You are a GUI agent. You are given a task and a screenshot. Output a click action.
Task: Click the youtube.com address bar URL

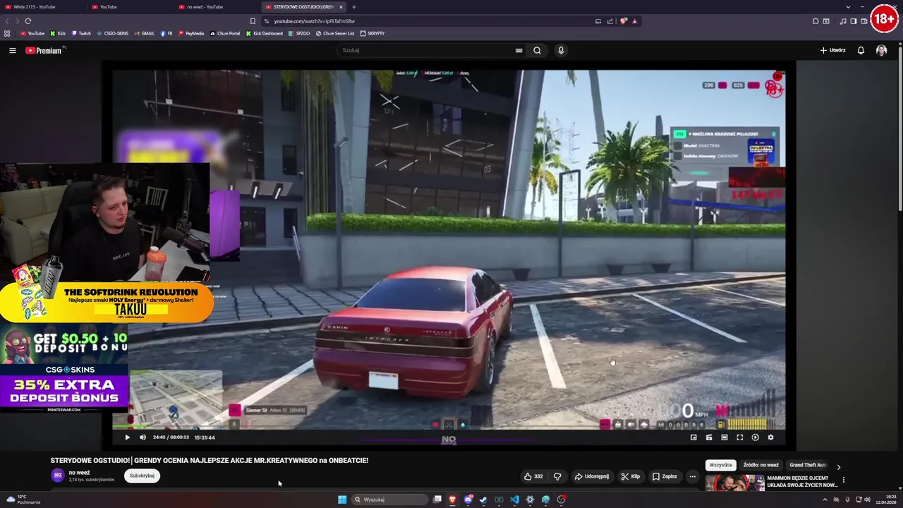[x=314, y=21]
